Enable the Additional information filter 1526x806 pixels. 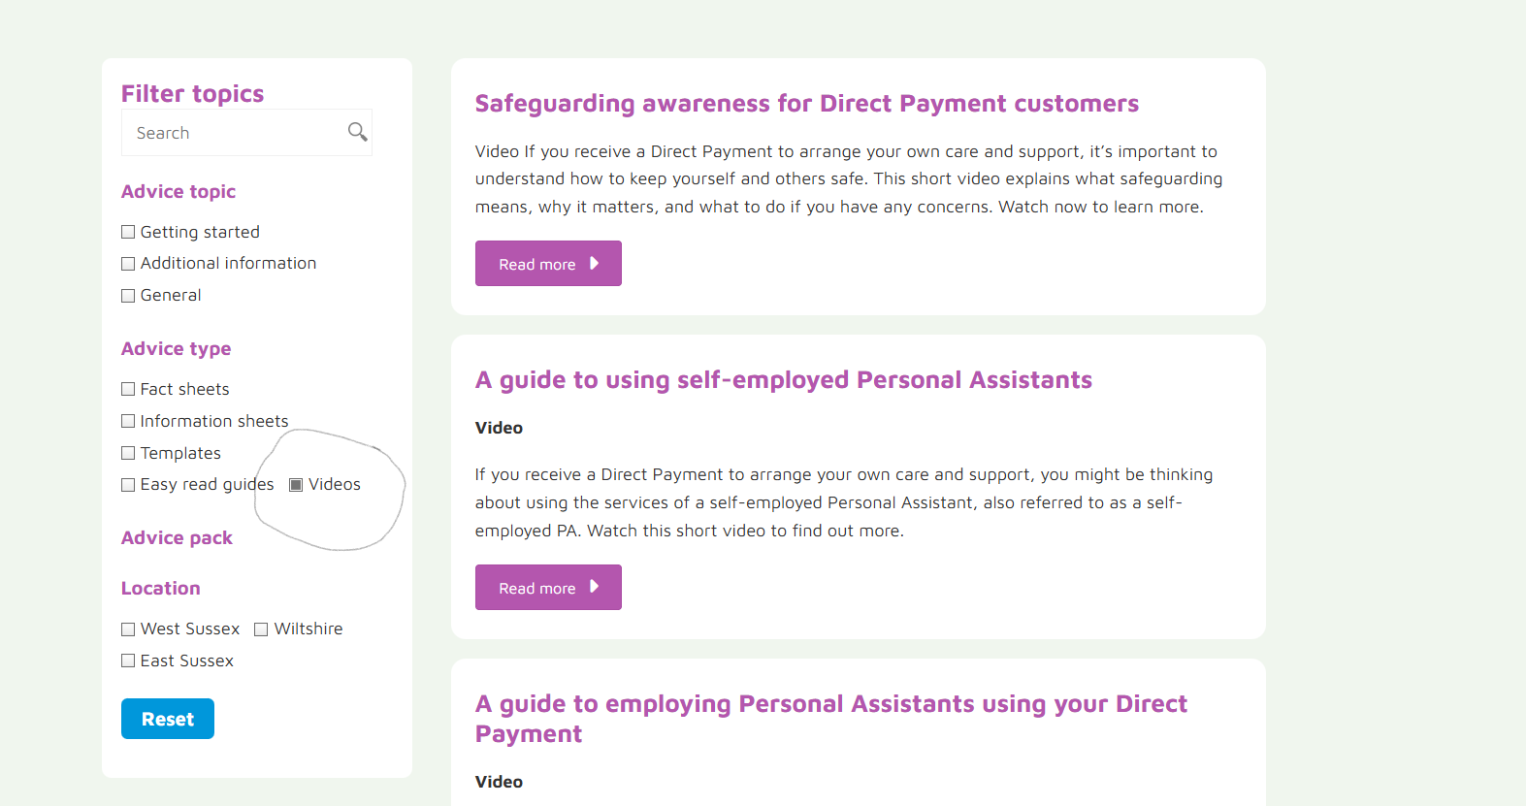(x=128, y=264)
